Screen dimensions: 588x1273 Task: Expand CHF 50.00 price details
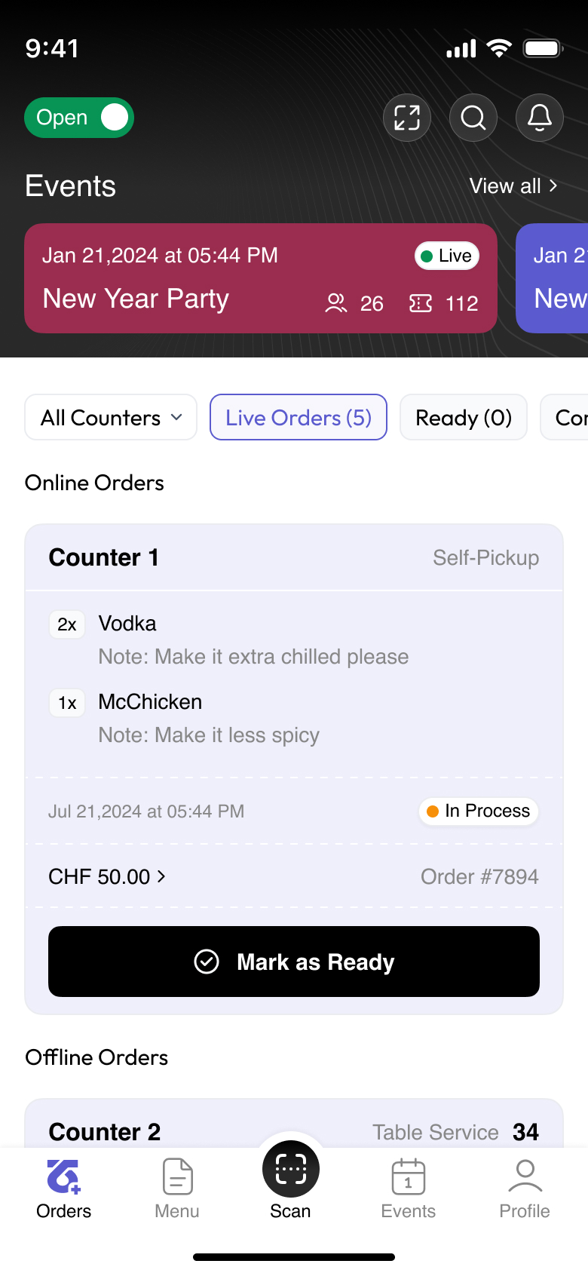[107, 876]
